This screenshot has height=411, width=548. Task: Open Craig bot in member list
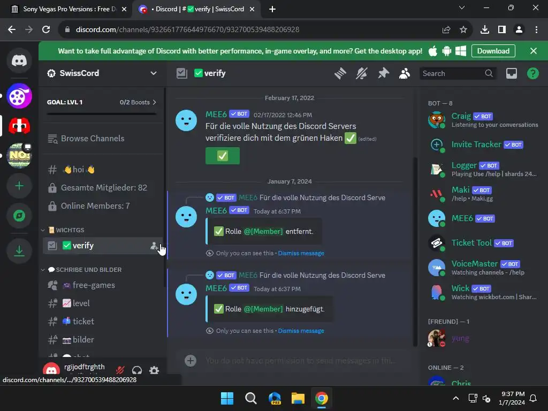[483, 120]
